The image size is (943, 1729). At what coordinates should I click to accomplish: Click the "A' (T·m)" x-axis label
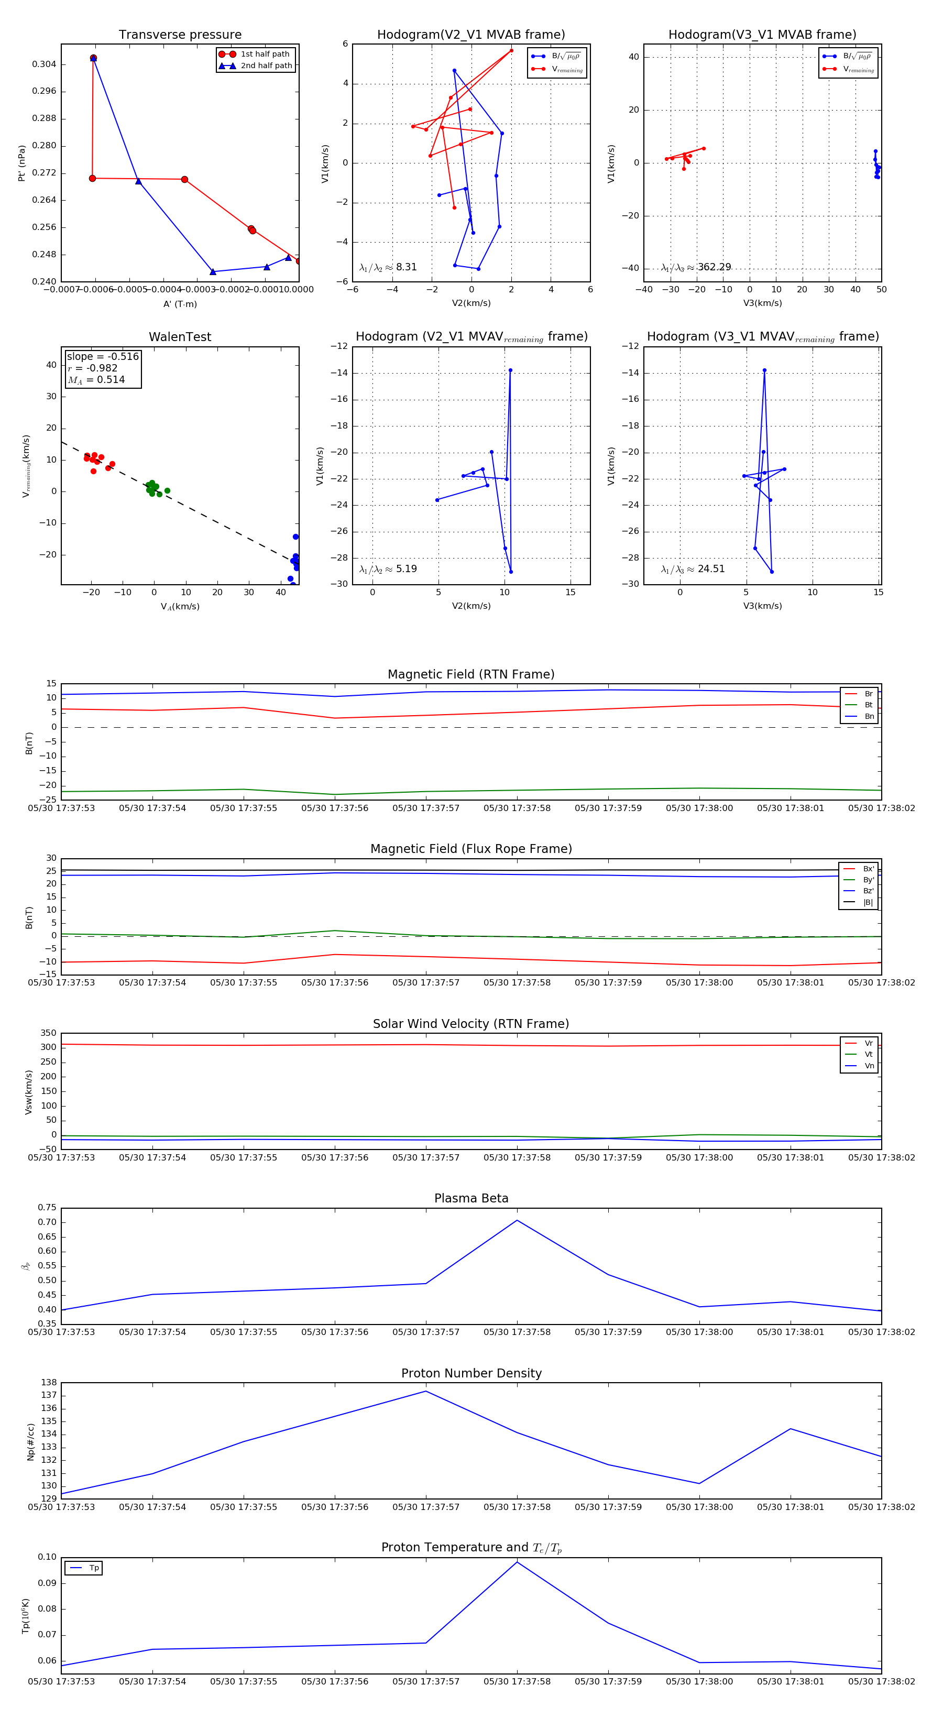pos(180,304)
